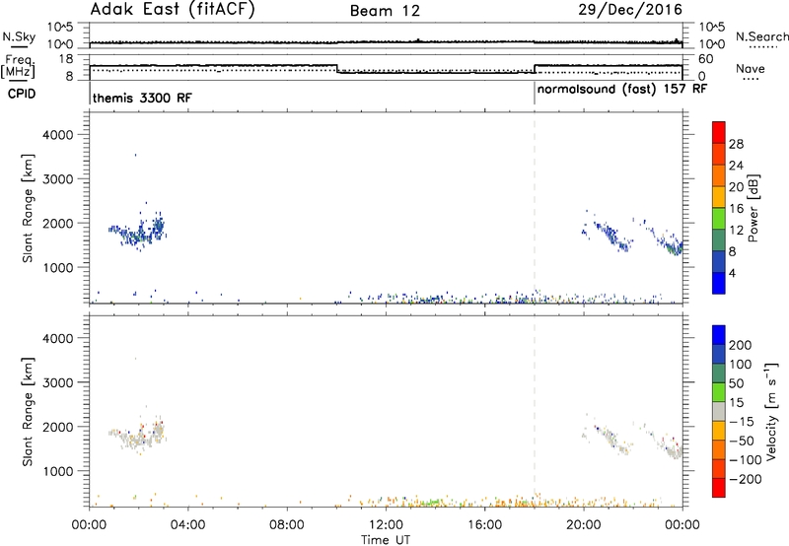Click the '12:00' time axis label
Image resolution: width=789 pixels, height=546 pixels.
386,525
